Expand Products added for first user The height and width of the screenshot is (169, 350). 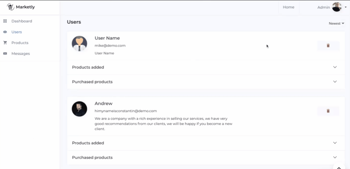[x=335, y=67]
